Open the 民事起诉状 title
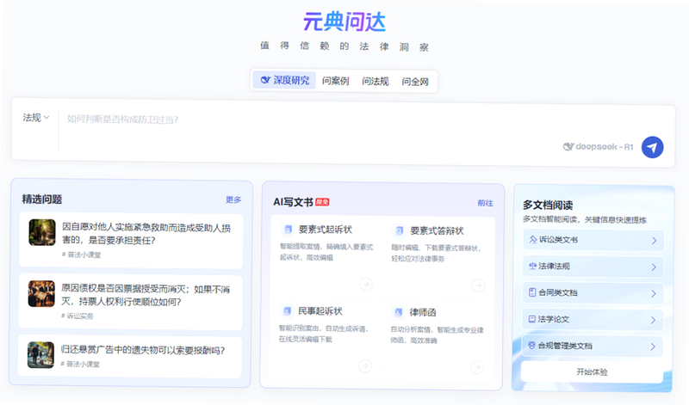Screen dimensions: 689x405 tap(320, 311)
